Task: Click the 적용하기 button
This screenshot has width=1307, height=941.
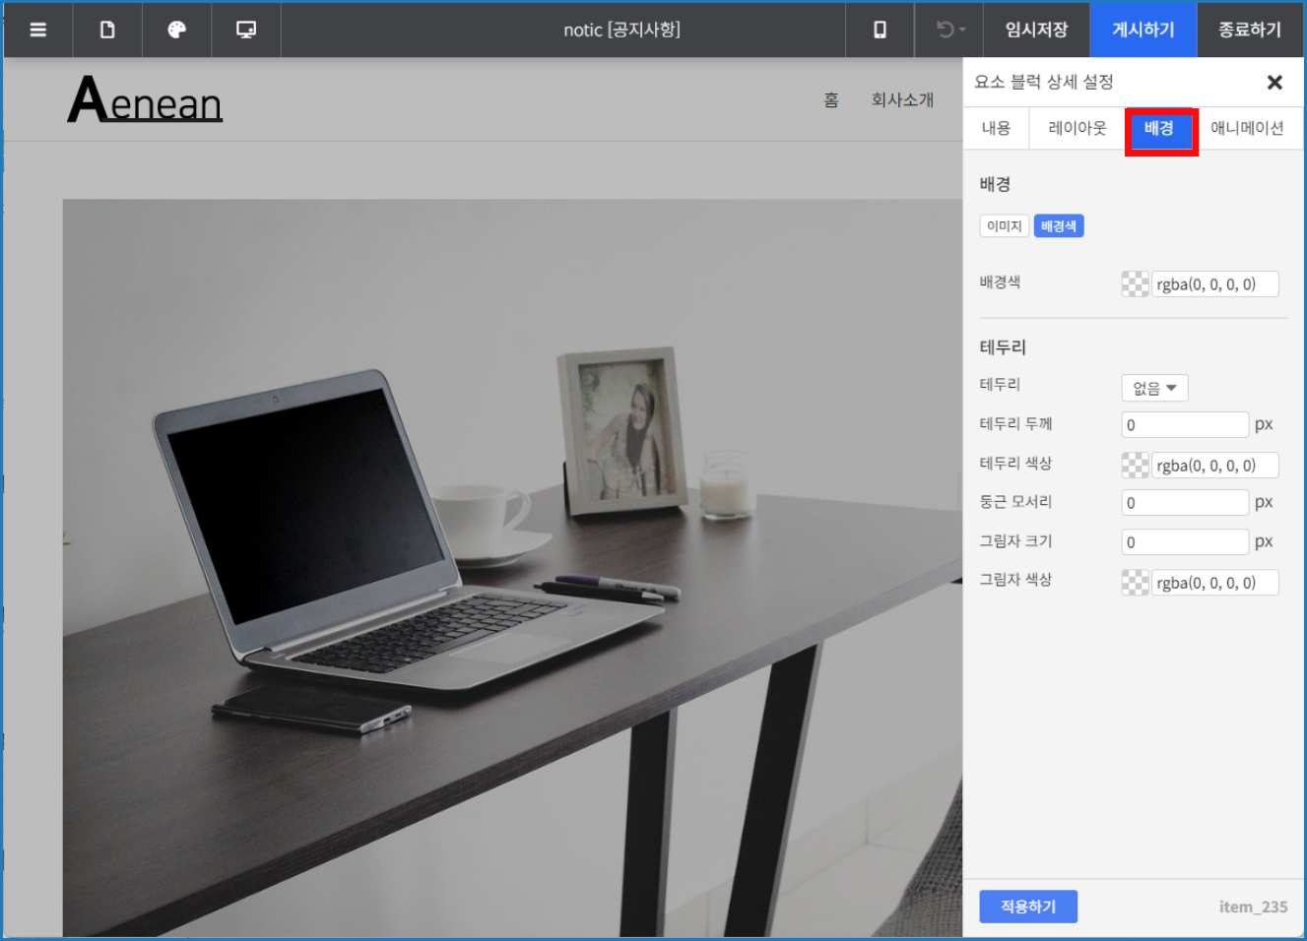Action: 1028,907
